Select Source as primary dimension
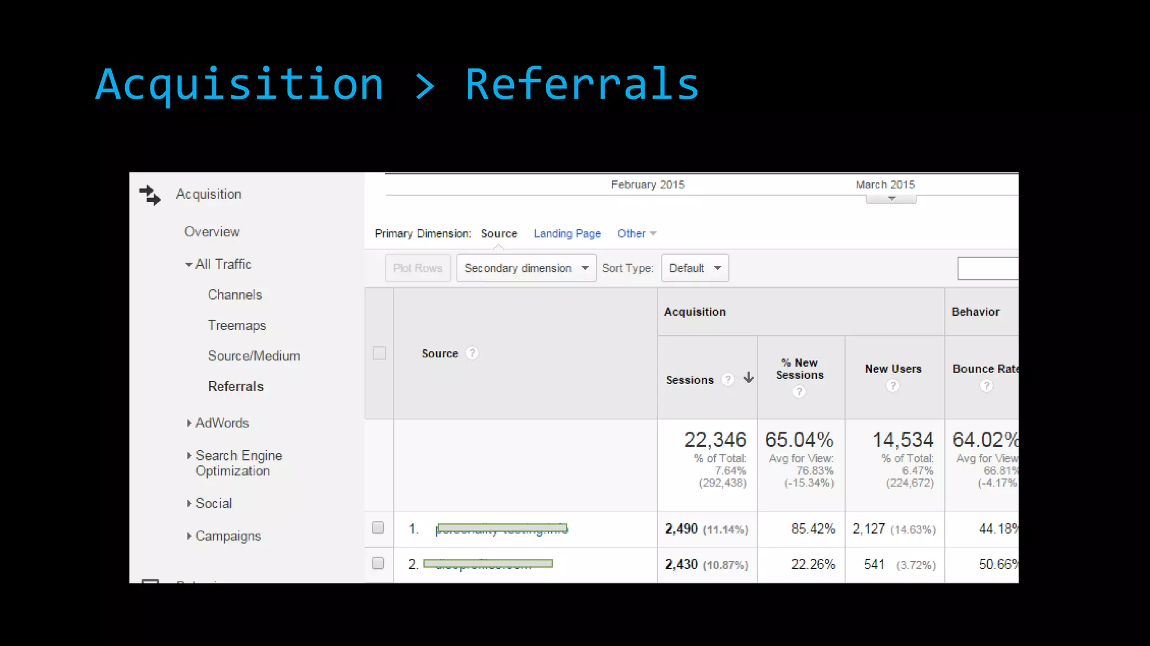Viewport: 1150px width, 646px height. point(499,233)
